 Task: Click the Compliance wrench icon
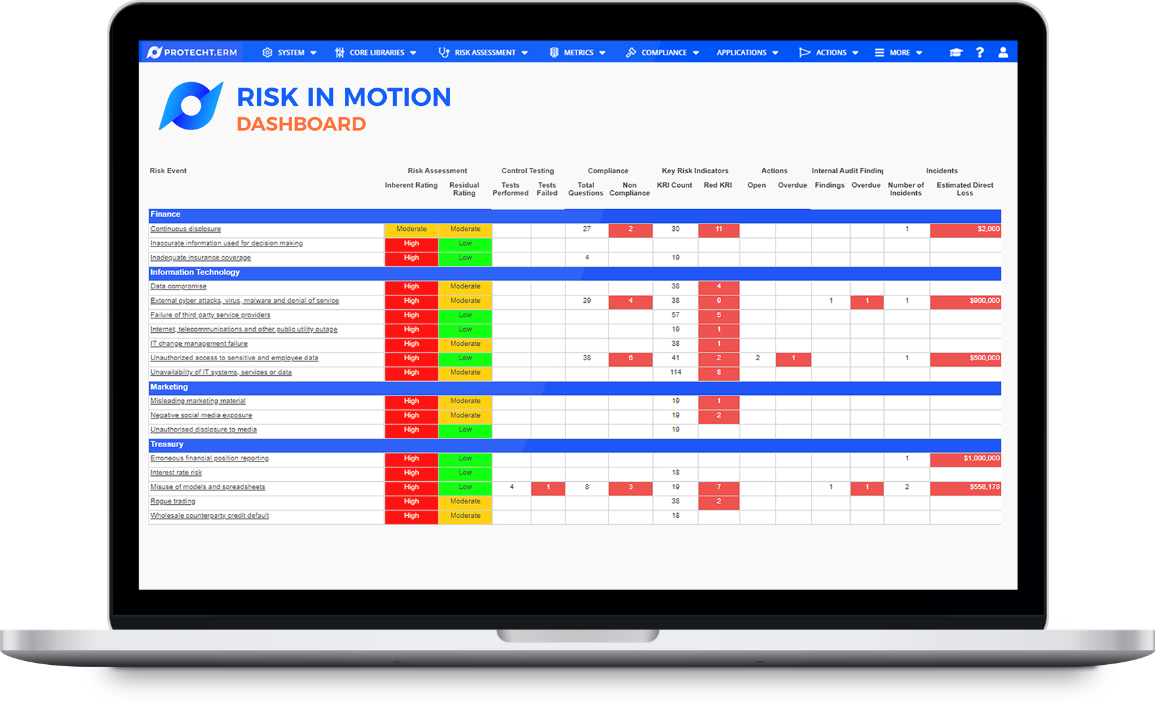click(630, 52)
